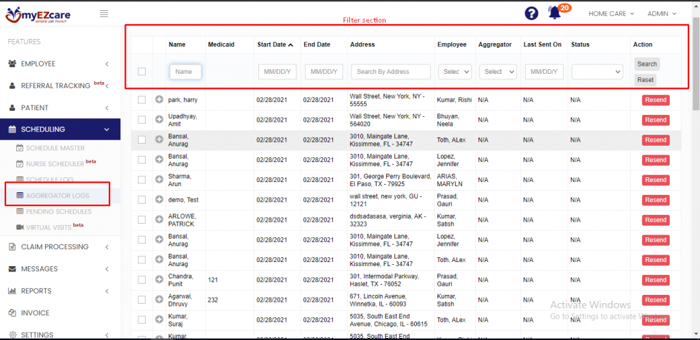Open the help question mark icon

pyautogui.click(x=531, y=14)
